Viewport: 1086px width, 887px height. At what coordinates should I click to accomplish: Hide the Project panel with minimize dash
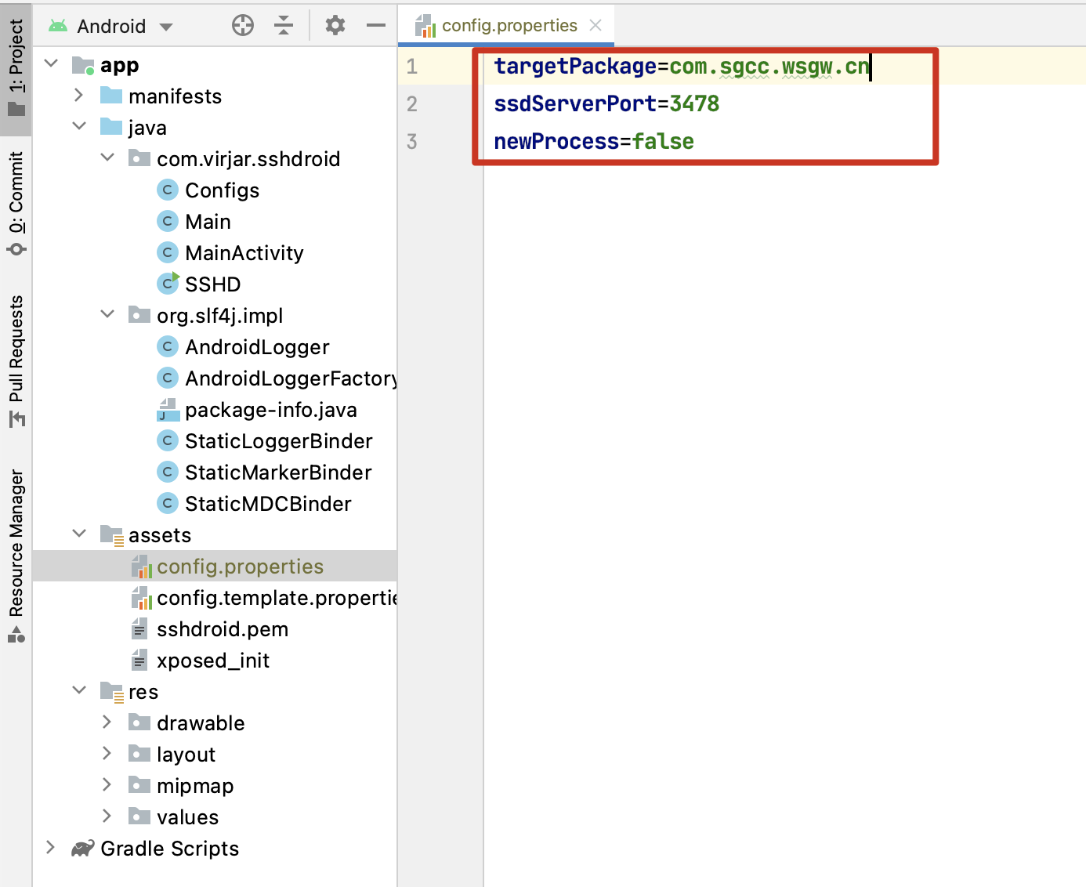click(376, 26)
